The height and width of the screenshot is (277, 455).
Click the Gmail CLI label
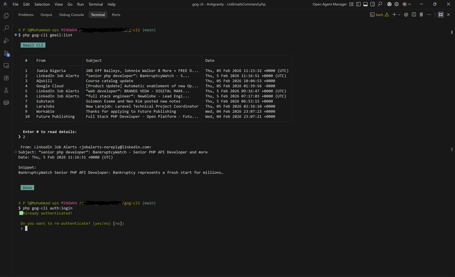[33, 45]
